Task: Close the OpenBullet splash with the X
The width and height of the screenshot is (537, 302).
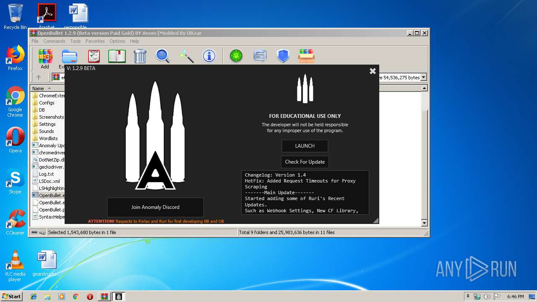Action: tap(373, 71)
